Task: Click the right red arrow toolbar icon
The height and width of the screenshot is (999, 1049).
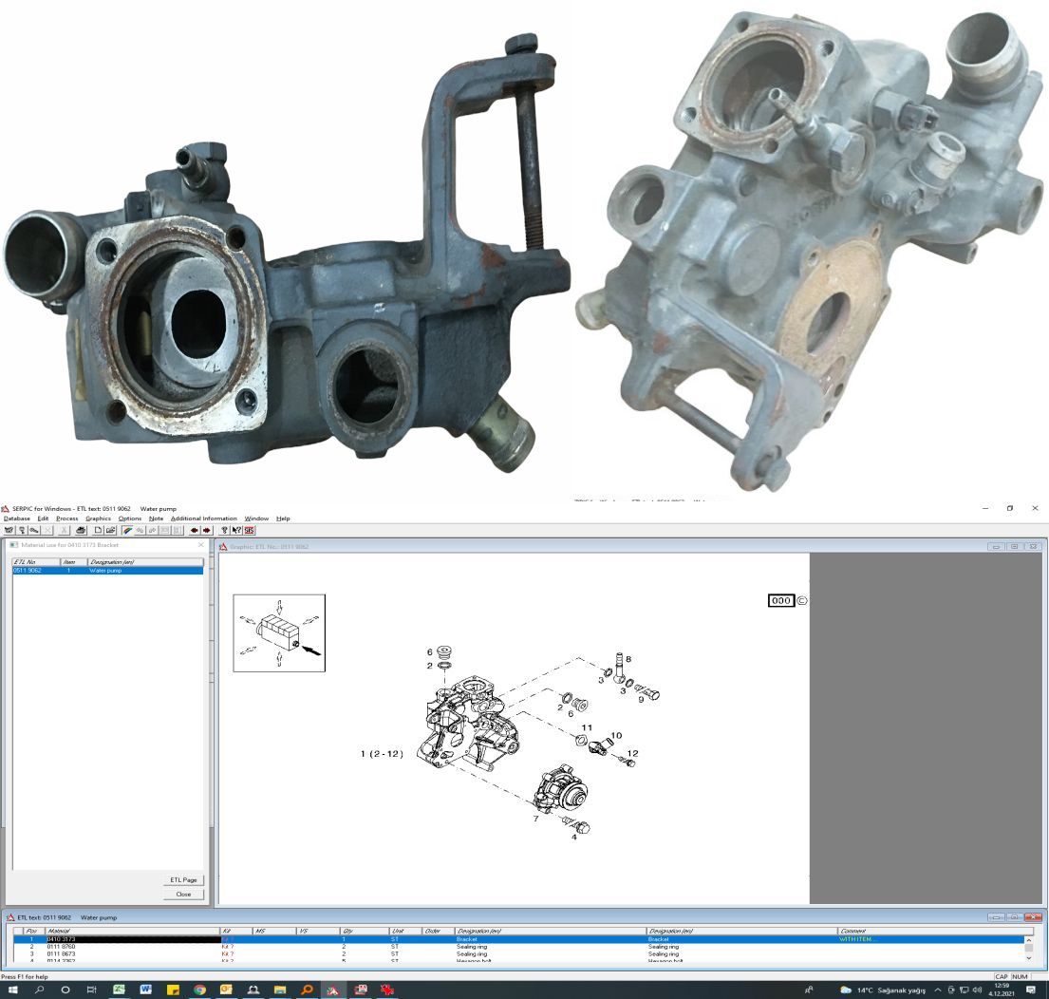Action: coord(207,530)
